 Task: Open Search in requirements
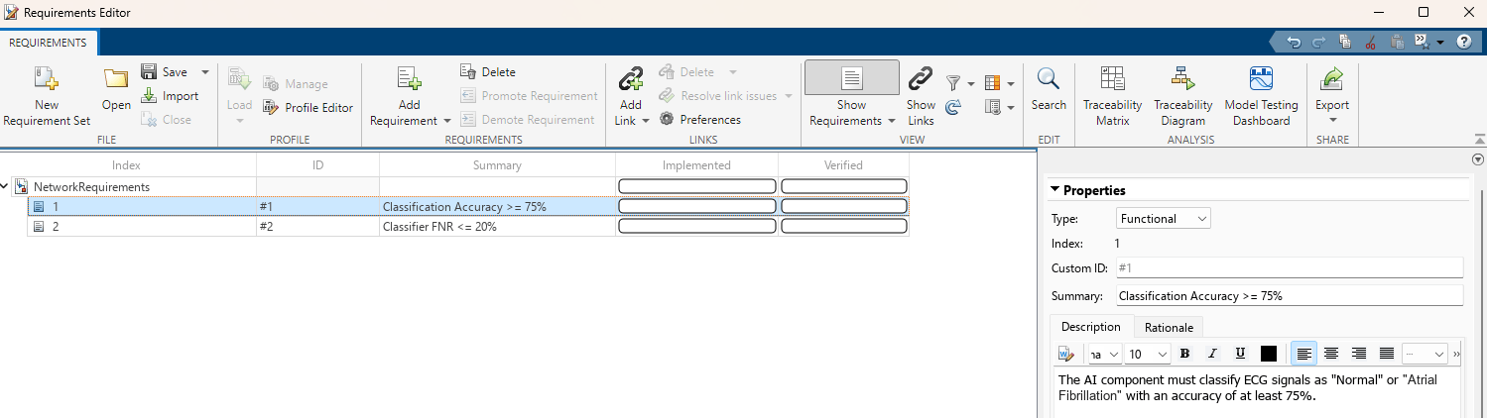coord(1049,89)
